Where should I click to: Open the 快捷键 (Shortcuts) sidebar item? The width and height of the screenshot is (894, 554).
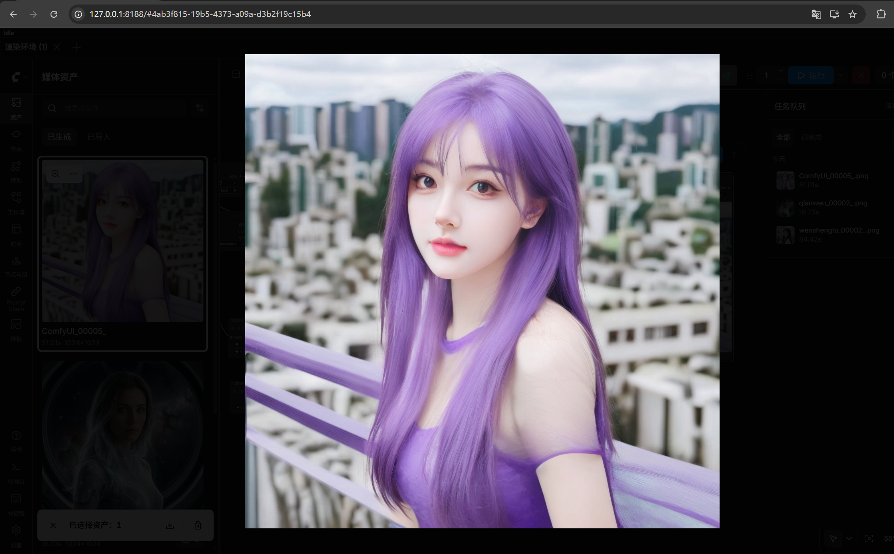[x=16, y=504]
